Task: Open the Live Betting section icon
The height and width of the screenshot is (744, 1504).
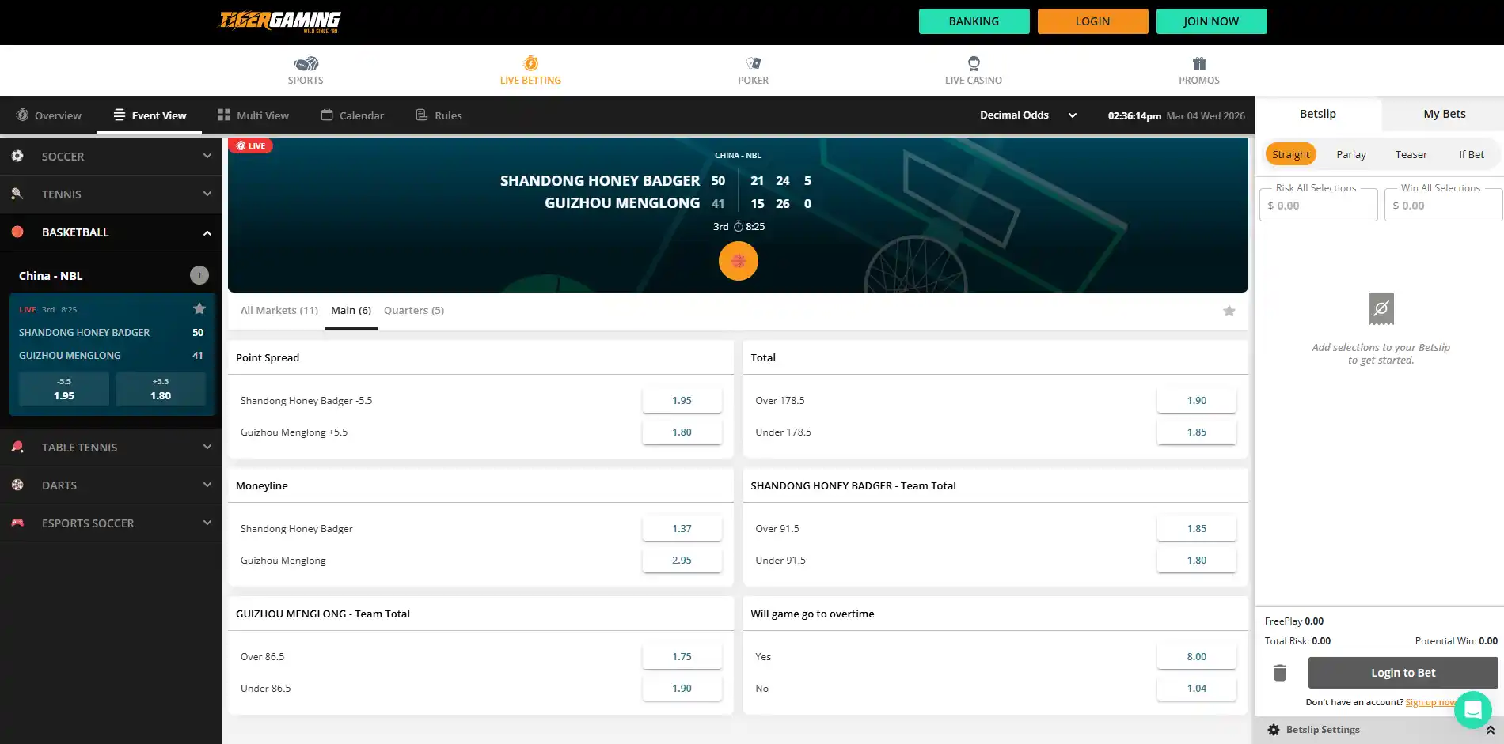Action: 530,63
